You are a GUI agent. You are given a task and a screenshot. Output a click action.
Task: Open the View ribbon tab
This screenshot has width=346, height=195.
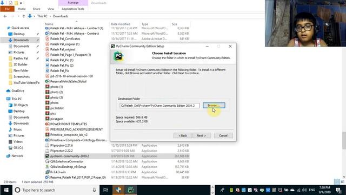coord(51,9)
